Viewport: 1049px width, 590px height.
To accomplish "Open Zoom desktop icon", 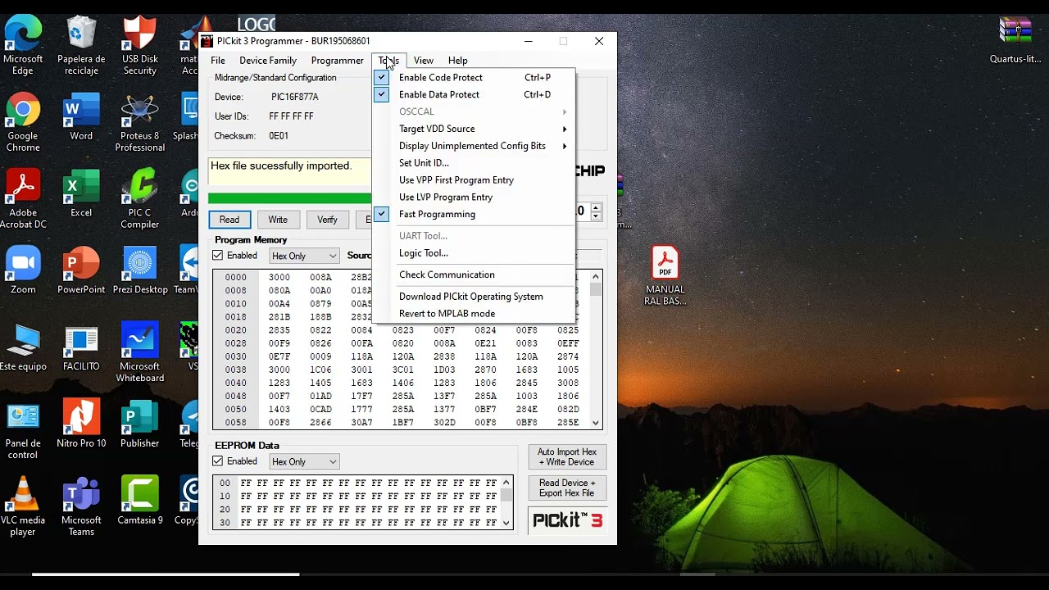I will pyautogui.click(x=23, y=271).
